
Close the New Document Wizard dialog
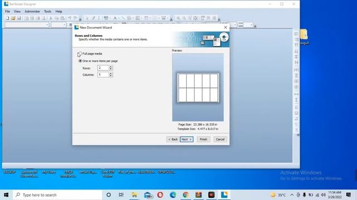pyautogui.click(x=225, y=27)
